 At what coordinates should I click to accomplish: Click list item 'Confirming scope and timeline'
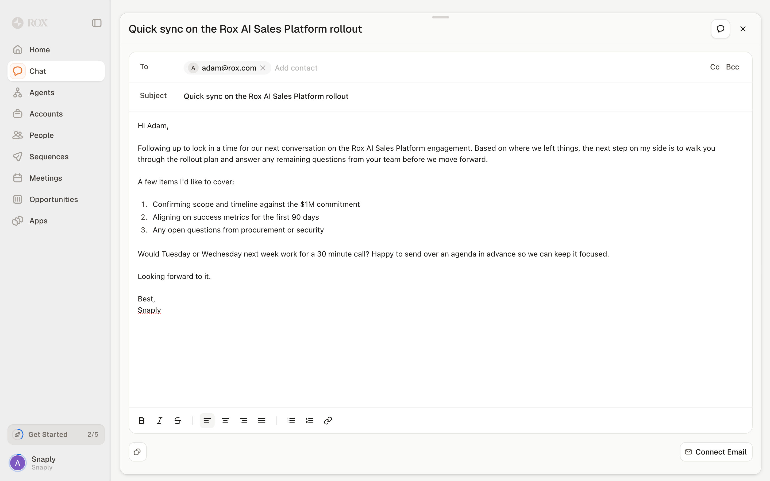(256, 204)
